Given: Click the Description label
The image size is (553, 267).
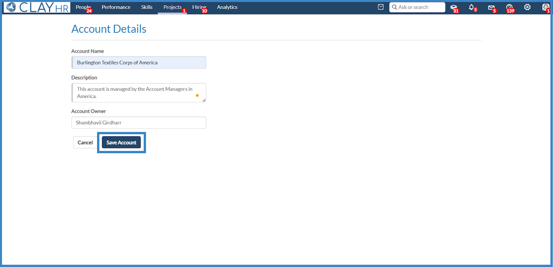Looking at the screenshot, I should tap(84, 78).
